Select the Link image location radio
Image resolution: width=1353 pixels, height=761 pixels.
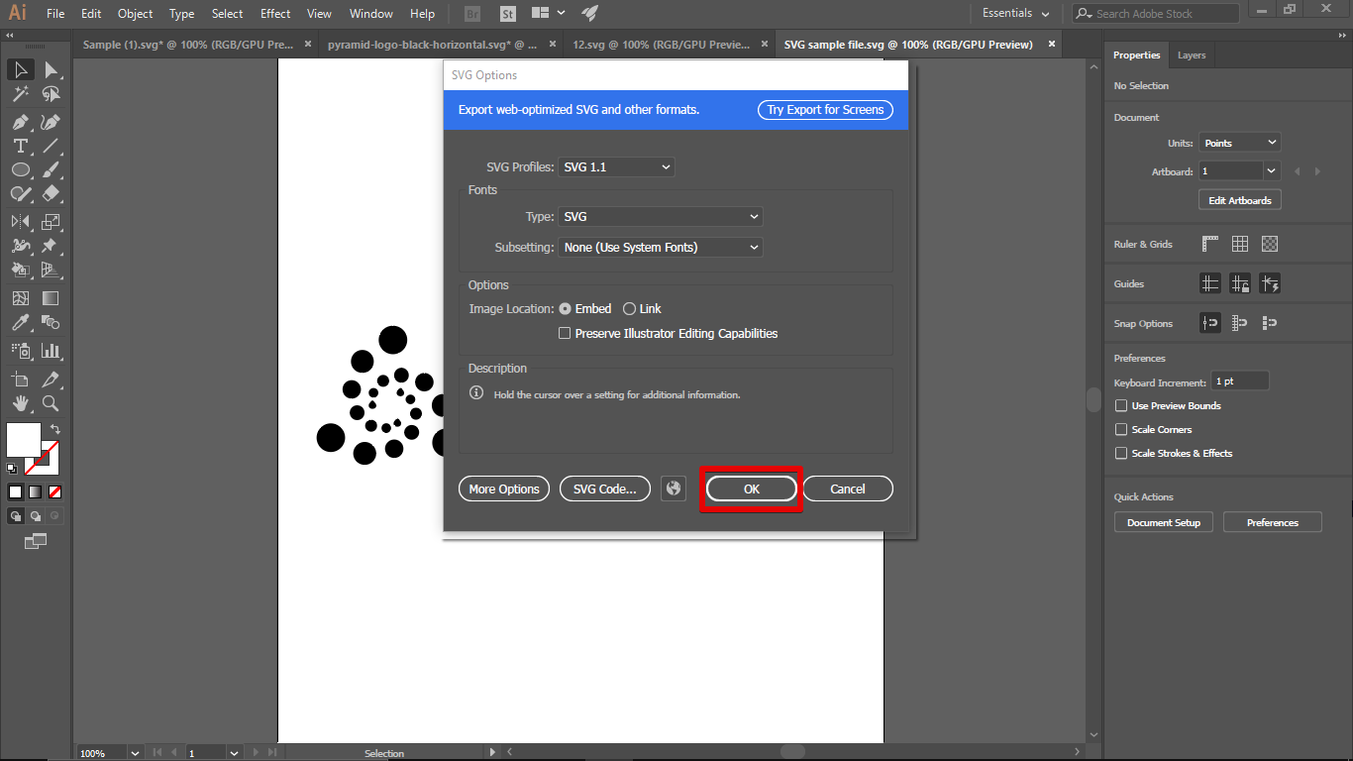point(629,309)
